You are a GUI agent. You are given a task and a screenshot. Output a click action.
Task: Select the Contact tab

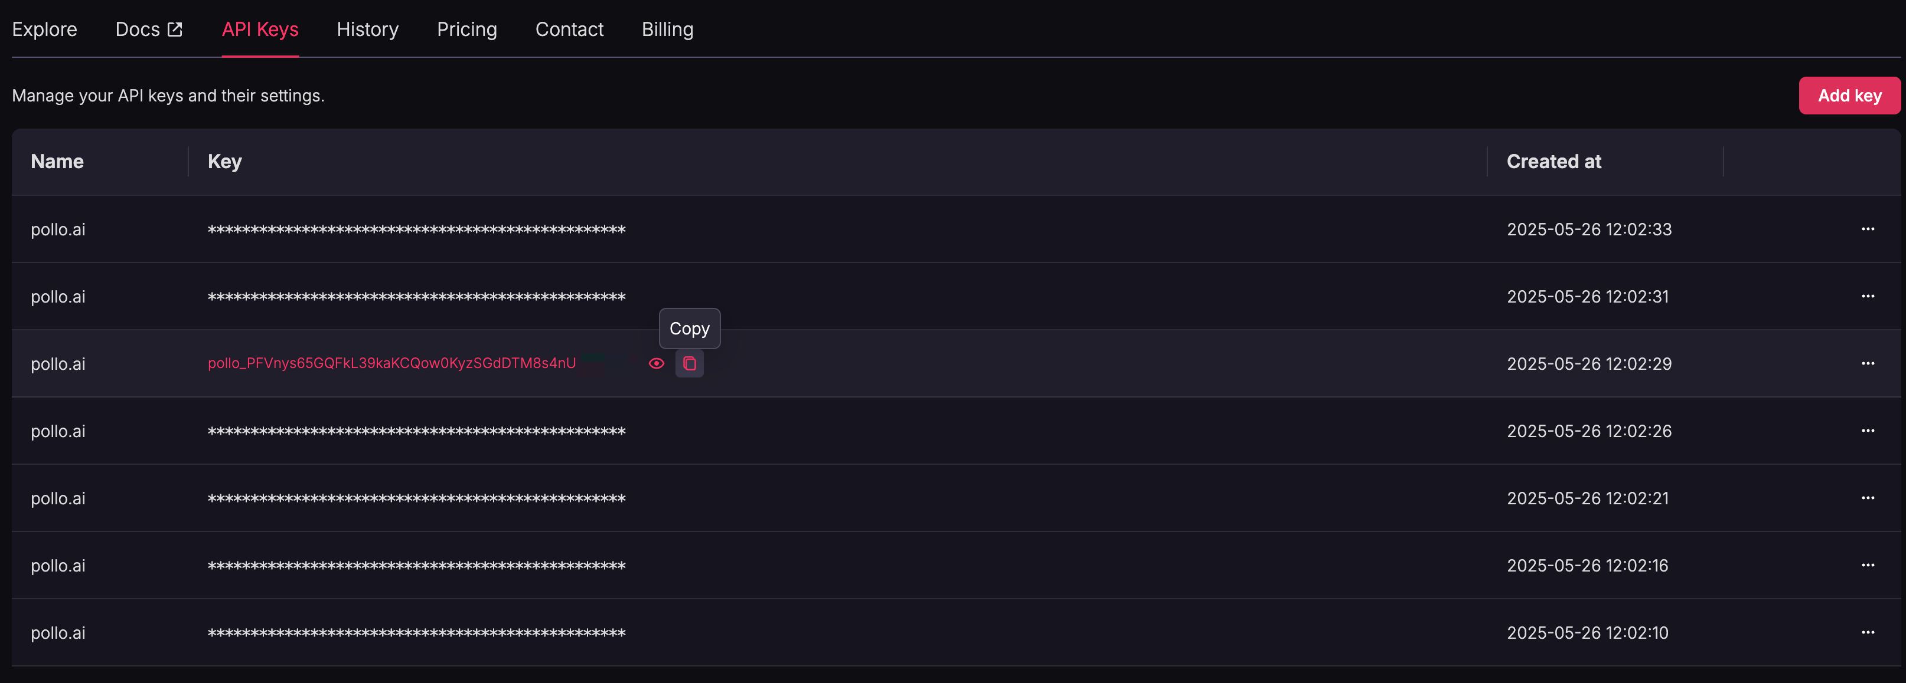[x=569, y=29]
